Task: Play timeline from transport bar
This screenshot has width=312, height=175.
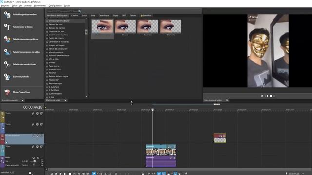Action: coord(60,174)
